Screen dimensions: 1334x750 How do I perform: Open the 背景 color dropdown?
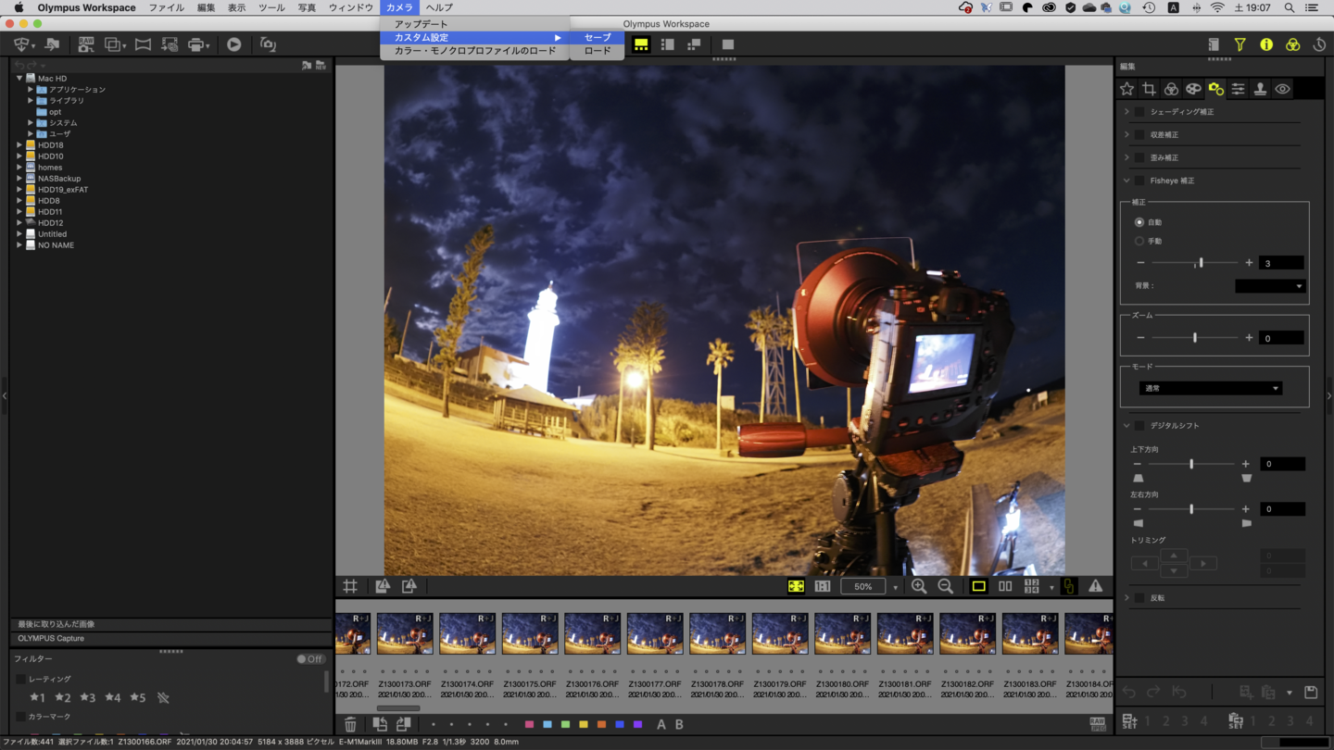coord(1269,286)
